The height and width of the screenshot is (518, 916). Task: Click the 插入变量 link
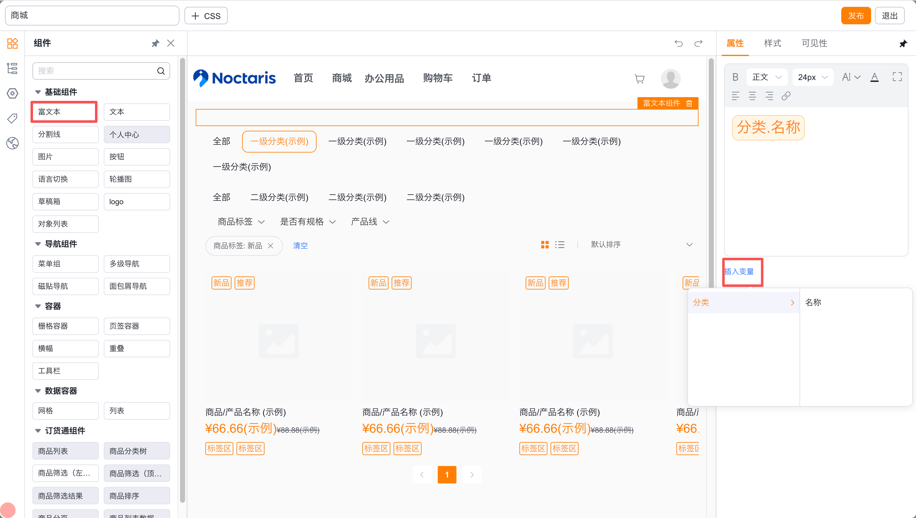739,272
